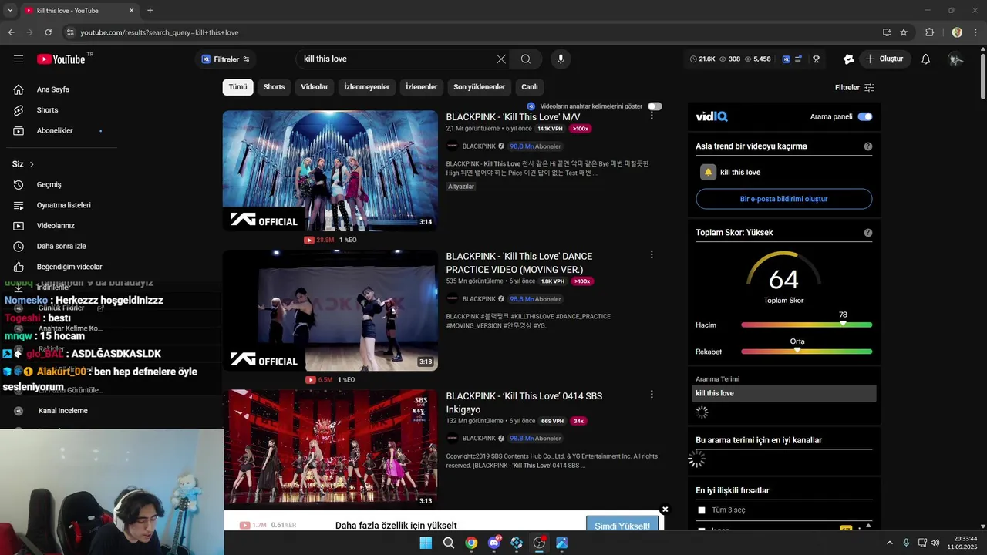The height and width of the screenshot is (555, 987).
Task: Open BLACKPINK channel link under M/V result
Action: pyautogui.click(x=479, y=146)
